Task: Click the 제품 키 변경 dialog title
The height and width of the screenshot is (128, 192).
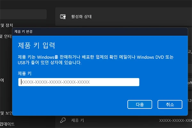Action: pyautogui.click(x=23, y=32)
